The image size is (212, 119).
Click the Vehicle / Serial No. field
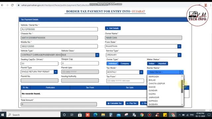(59, 29)
